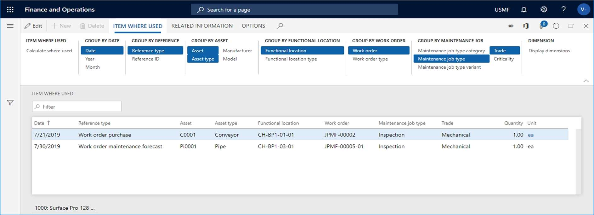
Task: Click the help question mark icon
Action: [563, 9]
